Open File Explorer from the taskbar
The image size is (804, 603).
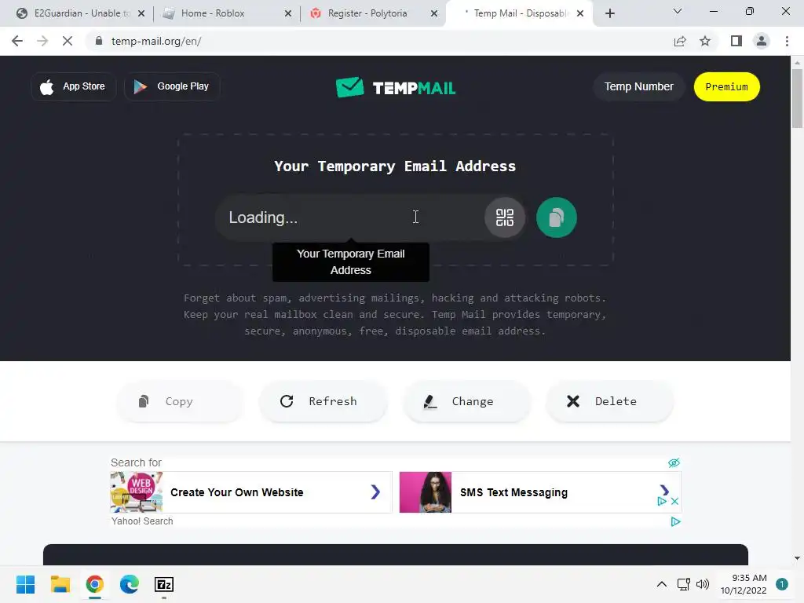pos(60,584)
